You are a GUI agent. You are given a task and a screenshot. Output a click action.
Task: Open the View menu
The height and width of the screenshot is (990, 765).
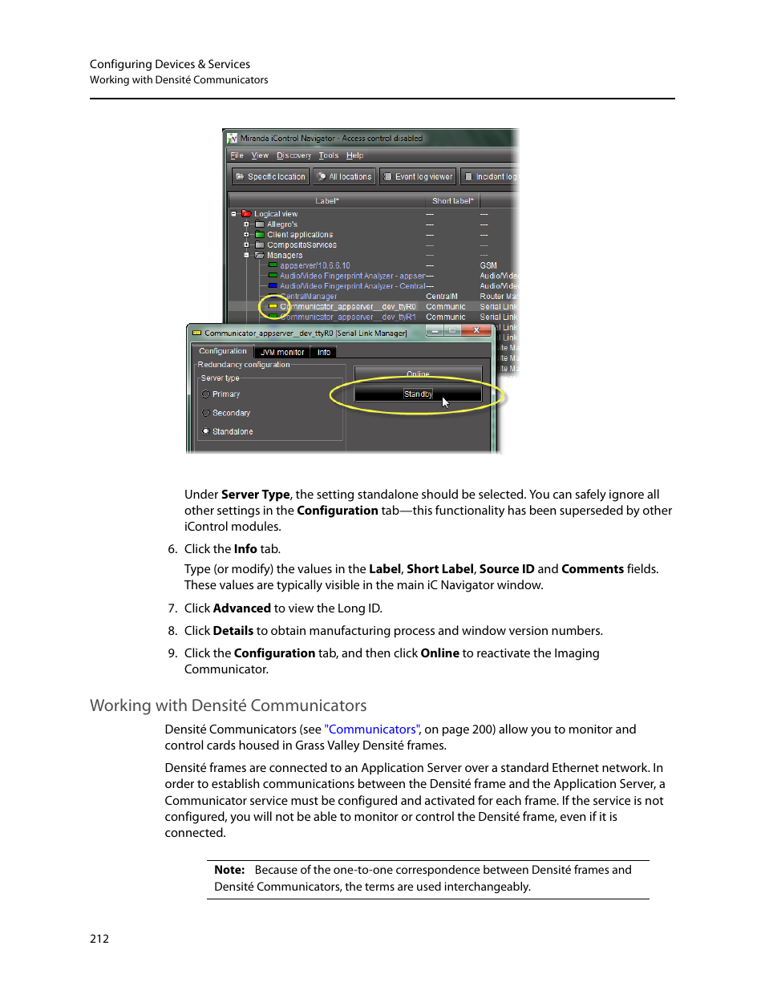coord(260,156)
